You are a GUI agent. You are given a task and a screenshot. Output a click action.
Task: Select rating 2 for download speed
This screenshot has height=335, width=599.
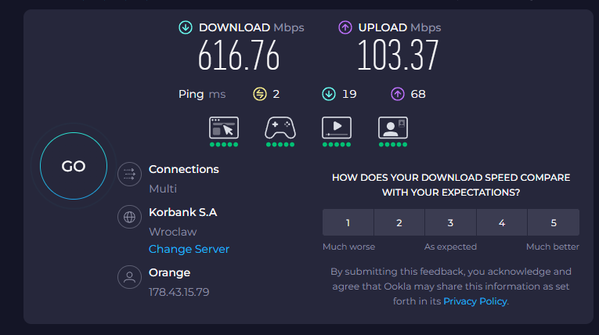coord(399,222)
